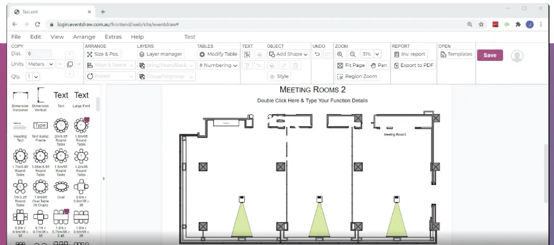
Task: Open the Help menu
Action: [137, 37]
